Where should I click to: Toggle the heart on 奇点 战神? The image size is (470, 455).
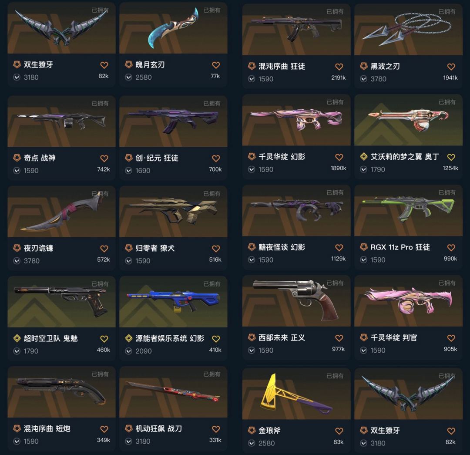click(x=104, y=158)
